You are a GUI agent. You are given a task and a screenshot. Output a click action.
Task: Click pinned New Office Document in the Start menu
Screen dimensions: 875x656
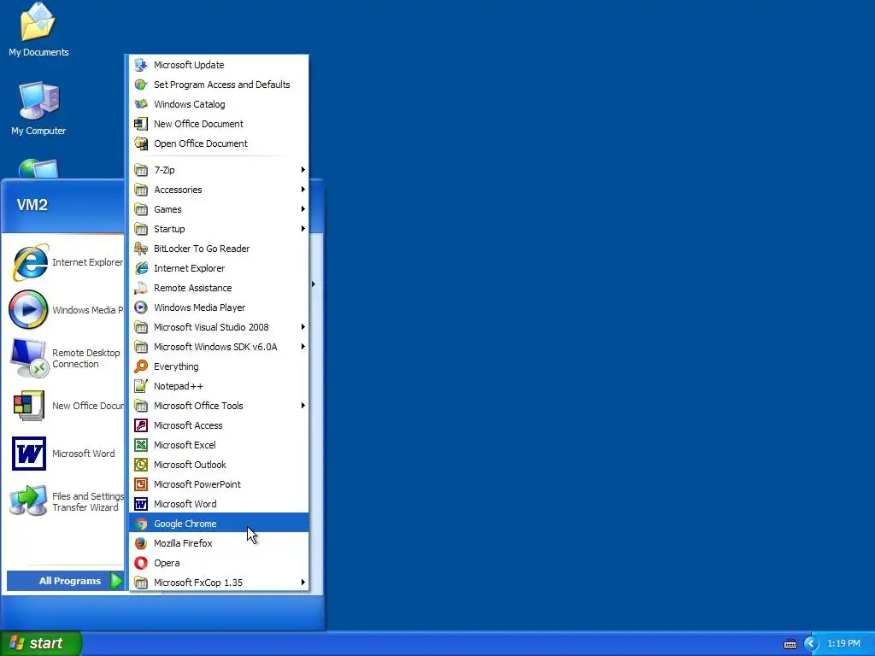[65, 406]
